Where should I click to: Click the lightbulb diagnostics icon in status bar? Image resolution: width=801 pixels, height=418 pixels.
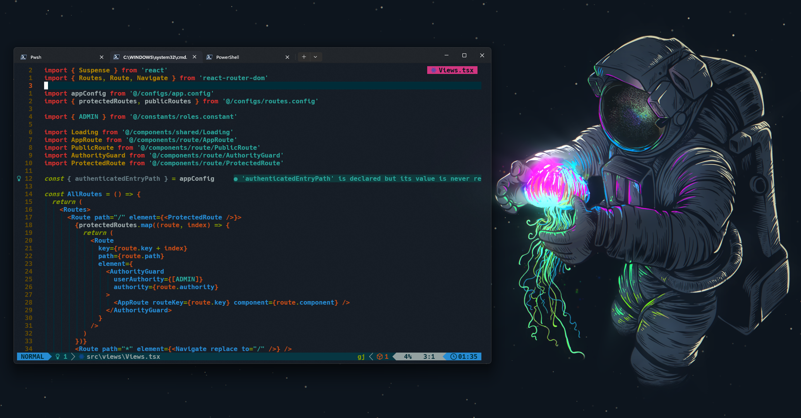(x=58, y=356)
